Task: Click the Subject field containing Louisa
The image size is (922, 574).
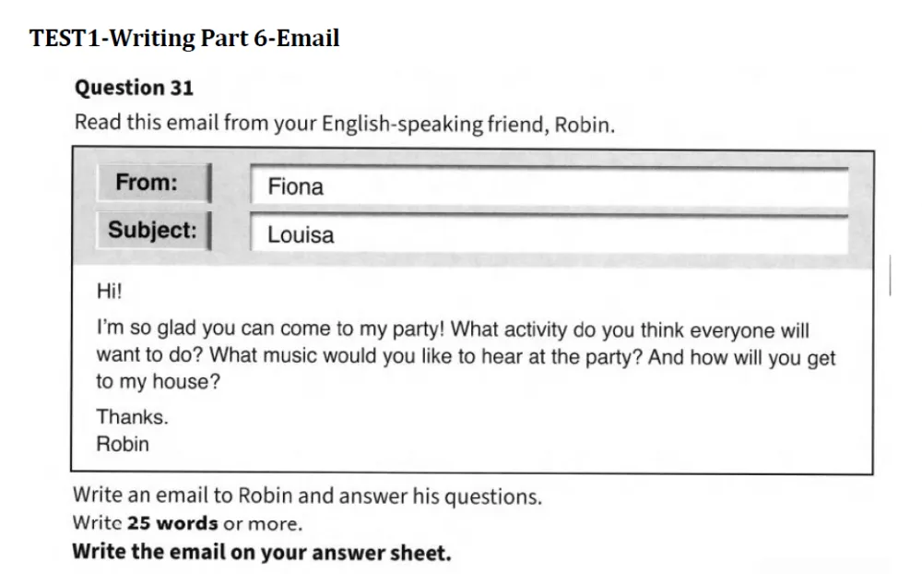Action: (x=550, y=233)
